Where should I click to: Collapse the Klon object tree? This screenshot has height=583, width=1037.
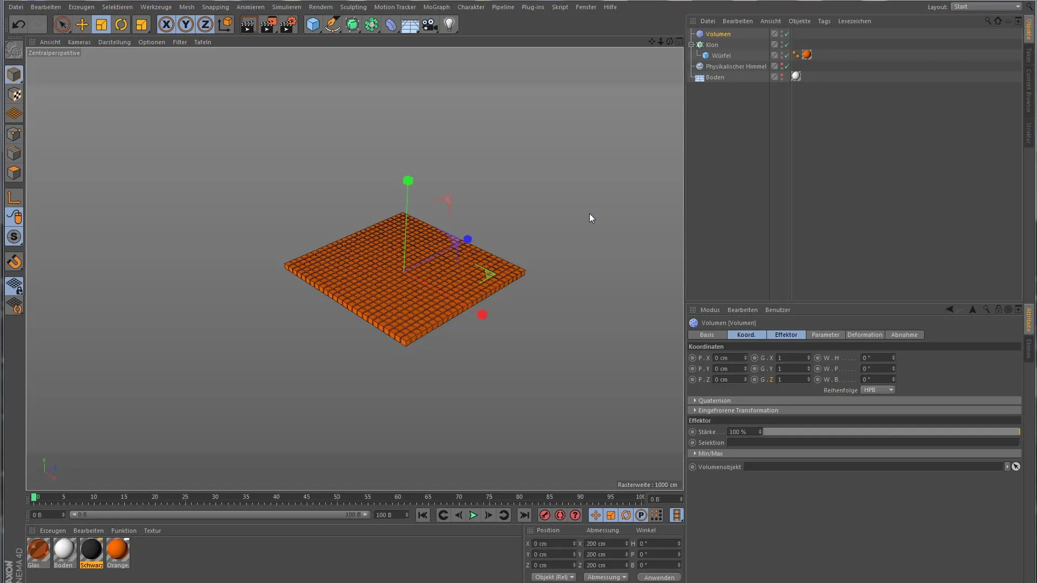691,45
